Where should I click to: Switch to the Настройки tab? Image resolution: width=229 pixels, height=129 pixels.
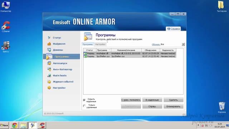click(x=100, y=44)
